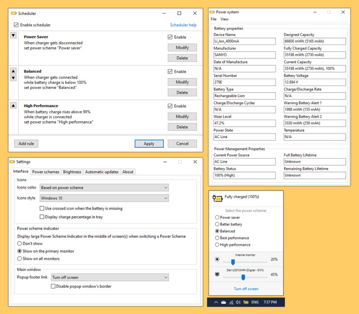Image resolution: width=359 pixels, height=314 pixels.
Task: Open the volume speaker icon in the taskbar
Action: pos(237,302)
